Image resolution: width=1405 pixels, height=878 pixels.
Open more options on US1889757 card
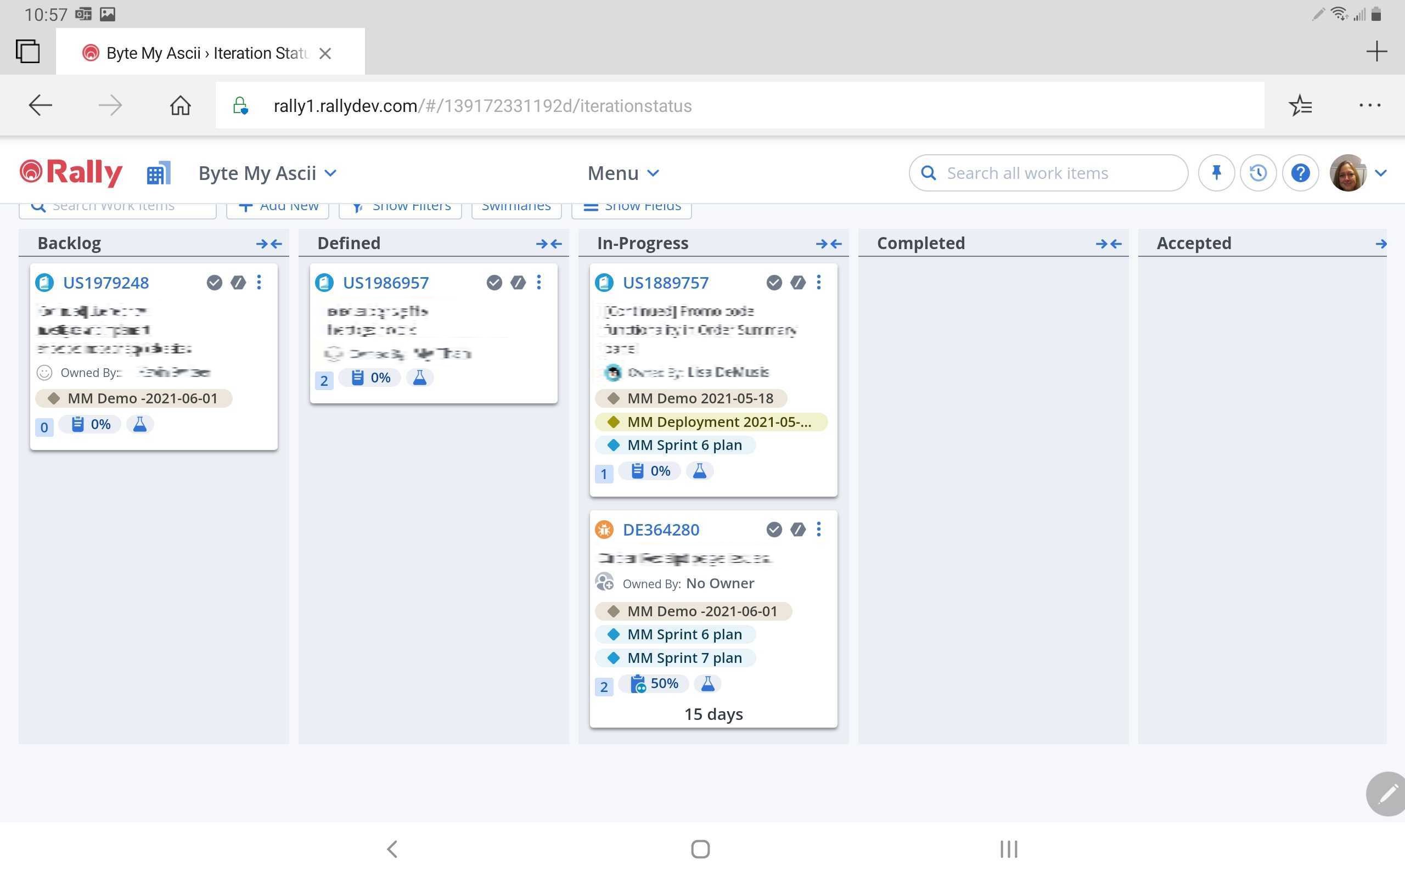819,282
